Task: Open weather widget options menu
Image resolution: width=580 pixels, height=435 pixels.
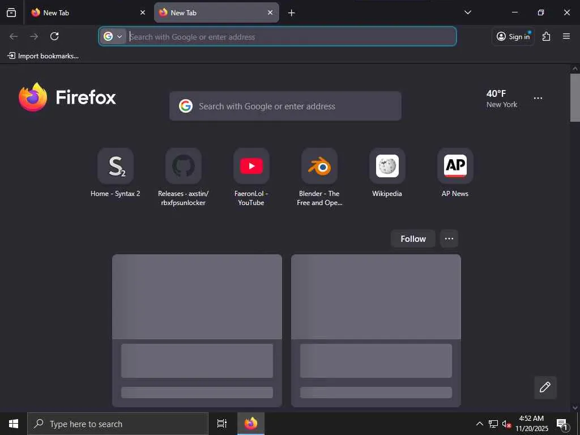Action: [538, 99]
